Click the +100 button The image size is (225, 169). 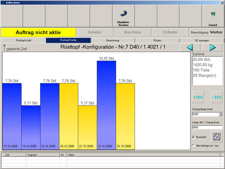click(x=198, y=97)
